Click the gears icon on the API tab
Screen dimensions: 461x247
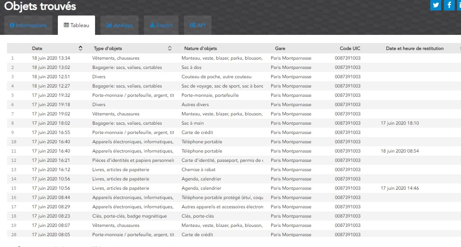(x=192, y=26)
